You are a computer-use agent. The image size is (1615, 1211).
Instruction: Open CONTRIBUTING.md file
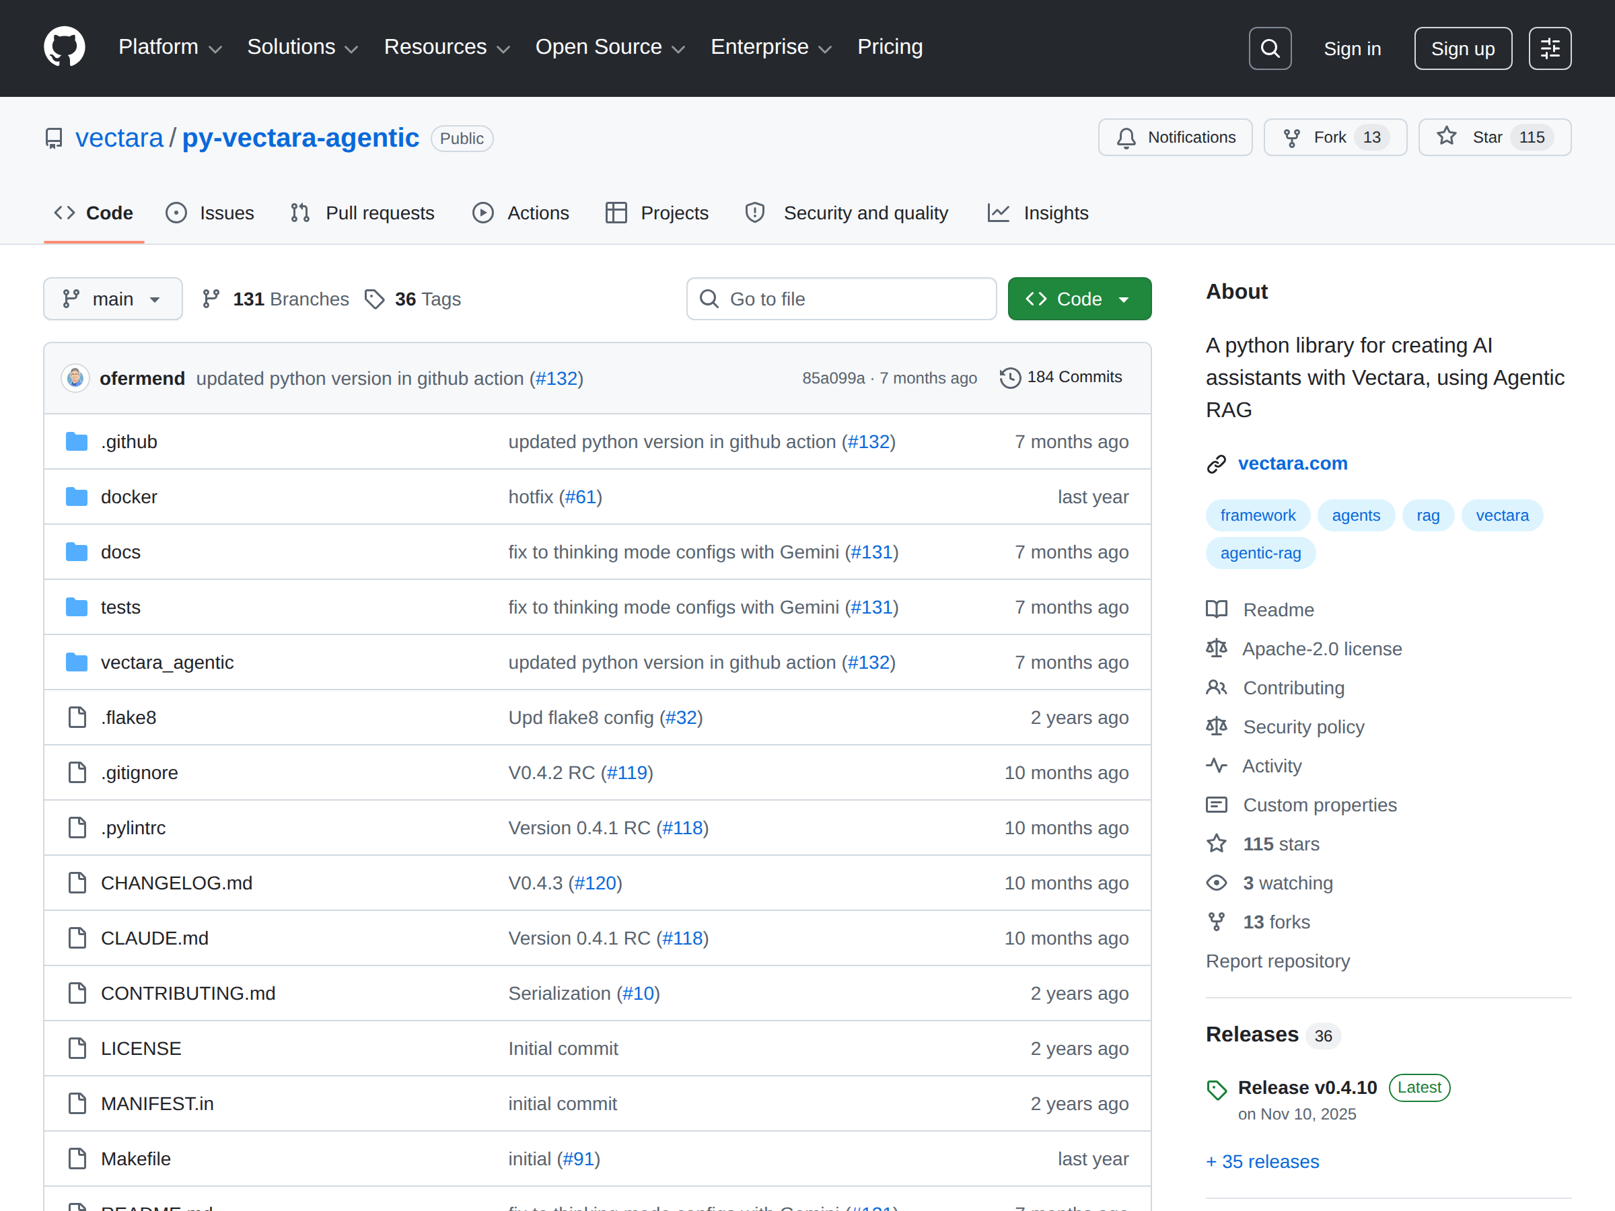point(188,993)
